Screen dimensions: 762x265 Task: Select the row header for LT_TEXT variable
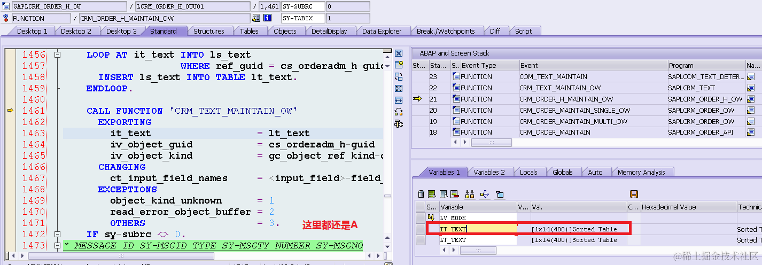[421, 240]
